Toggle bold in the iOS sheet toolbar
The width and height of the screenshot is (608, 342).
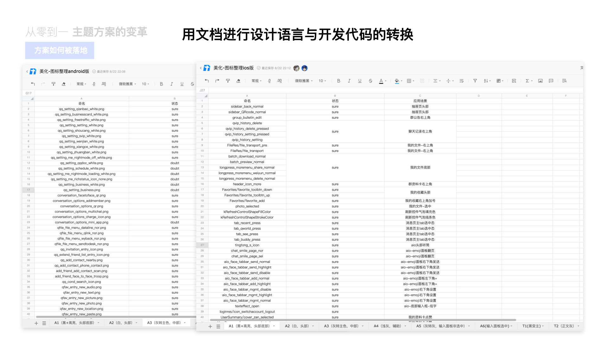pyautogui.click(x=339, y=81)
